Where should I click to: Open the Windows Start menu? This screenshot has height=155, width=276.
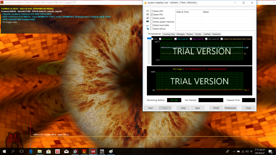(4, 151)
